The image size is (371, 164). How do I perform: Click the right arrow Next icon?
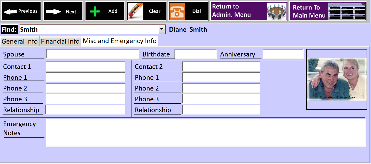click(x=53, y=12)
